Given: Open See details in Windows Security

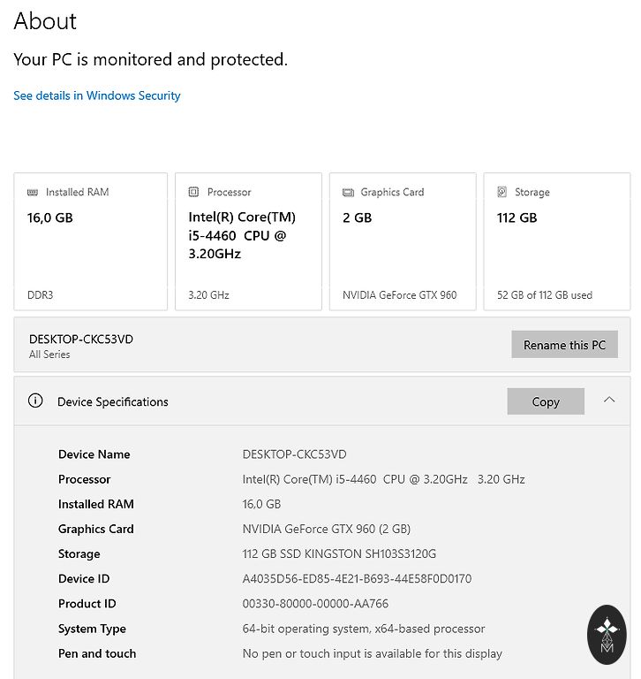Looking at the screenshot, I should (x=97, y=95).
